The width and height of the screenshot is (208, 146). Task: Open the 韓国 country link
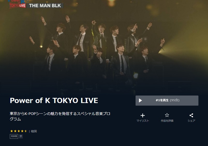click(34, 131)
